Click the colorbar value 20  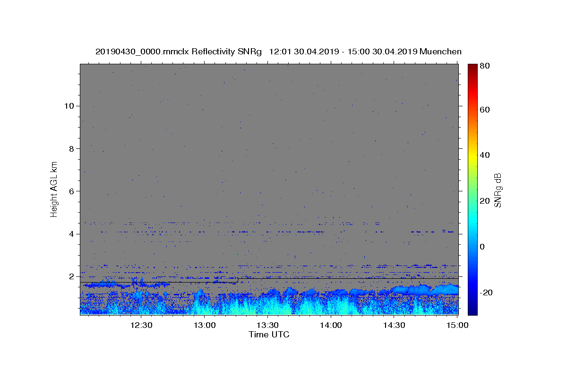[486, 201]
